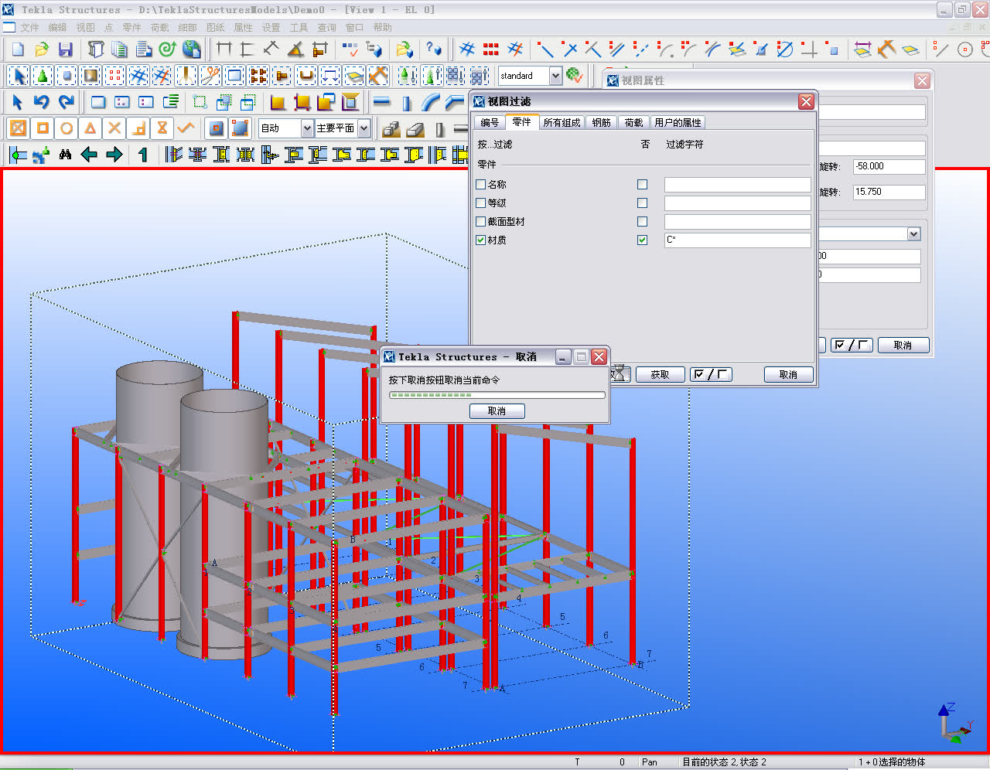Click the 材质 filter text field containing C*

[x=737, y=240]
